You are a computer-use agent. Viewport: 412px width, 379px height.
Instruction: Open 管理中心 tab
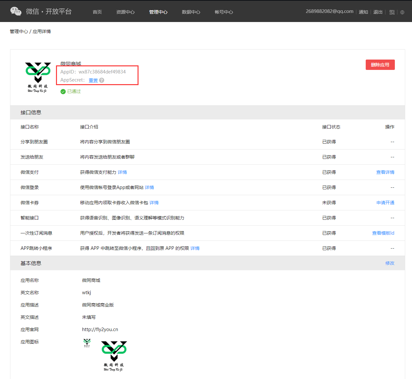coord(158,12)
